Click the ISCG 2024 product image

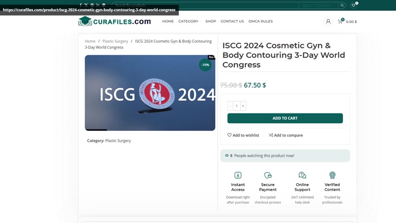[x=150, y=93]
